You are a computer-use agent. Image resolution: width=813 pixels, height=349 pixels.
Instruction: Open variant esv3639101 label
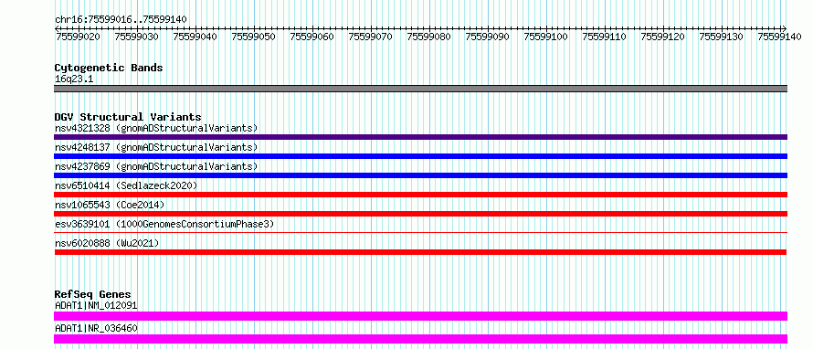pyautogui.click(x=164, y=224)
